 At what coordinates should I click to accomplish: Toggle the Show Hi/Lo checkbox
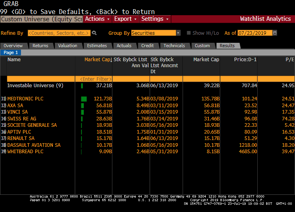pos(189,33)
